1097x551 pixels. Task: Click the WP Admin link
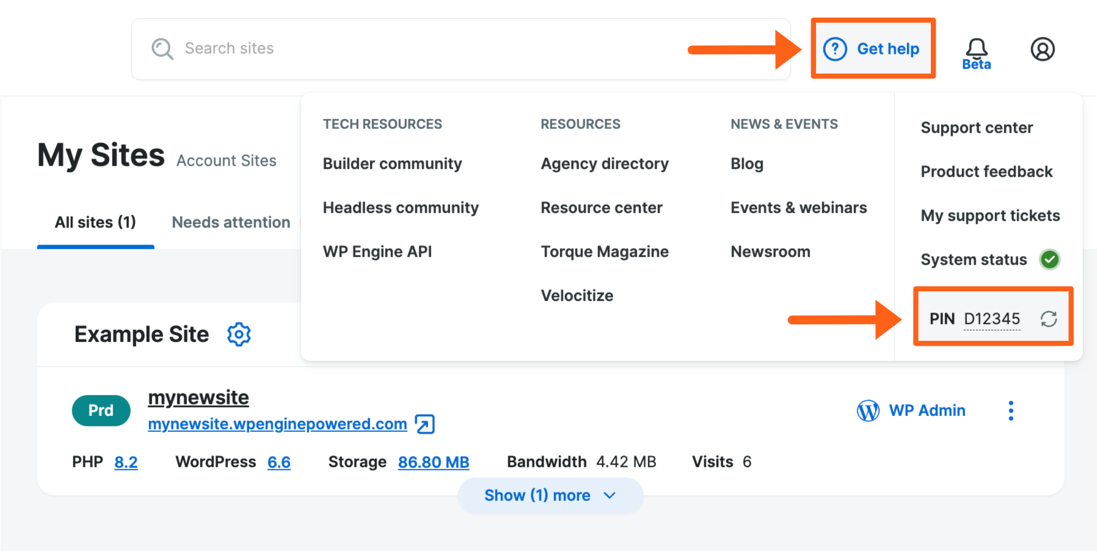[927, 411]
